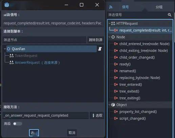The image size is (175, 138).
Task: Select the TokenRequest HTTPRequest node icon
Action: pyautogui.click(x=12, y=56)
